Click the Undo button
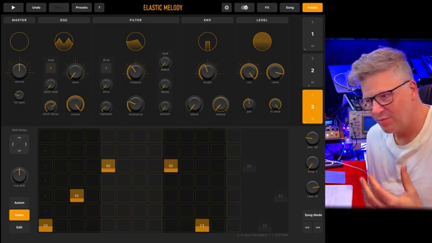432x243 pixels. coord(36,7)
